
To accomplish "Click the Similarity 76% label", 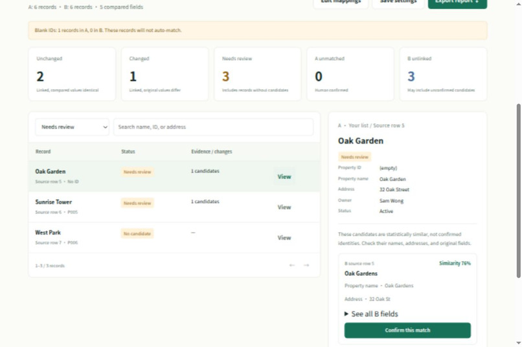I will pyautogui.click(x=455, y=264).
